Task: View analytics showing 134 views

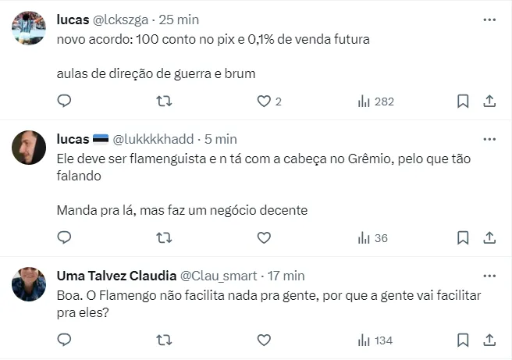Action: 375,340
